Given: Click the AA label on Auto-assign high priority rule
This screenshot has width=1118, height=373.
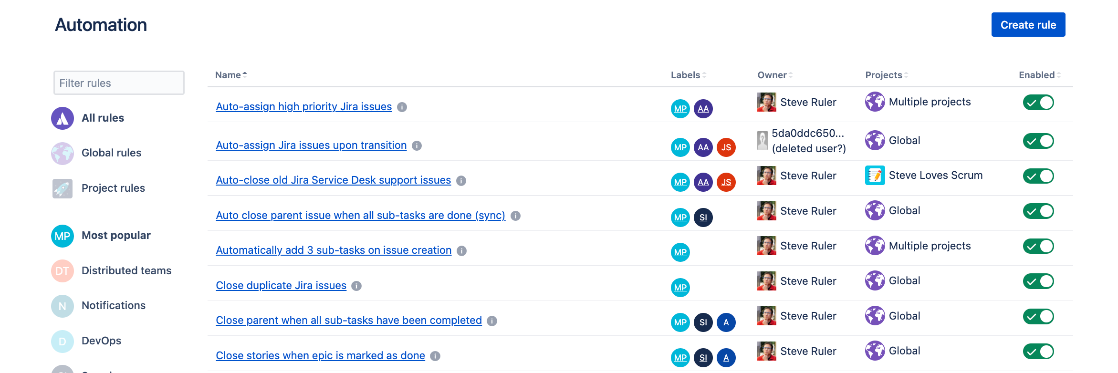Looking at the screenshot, I should click(x=703, y=109).
